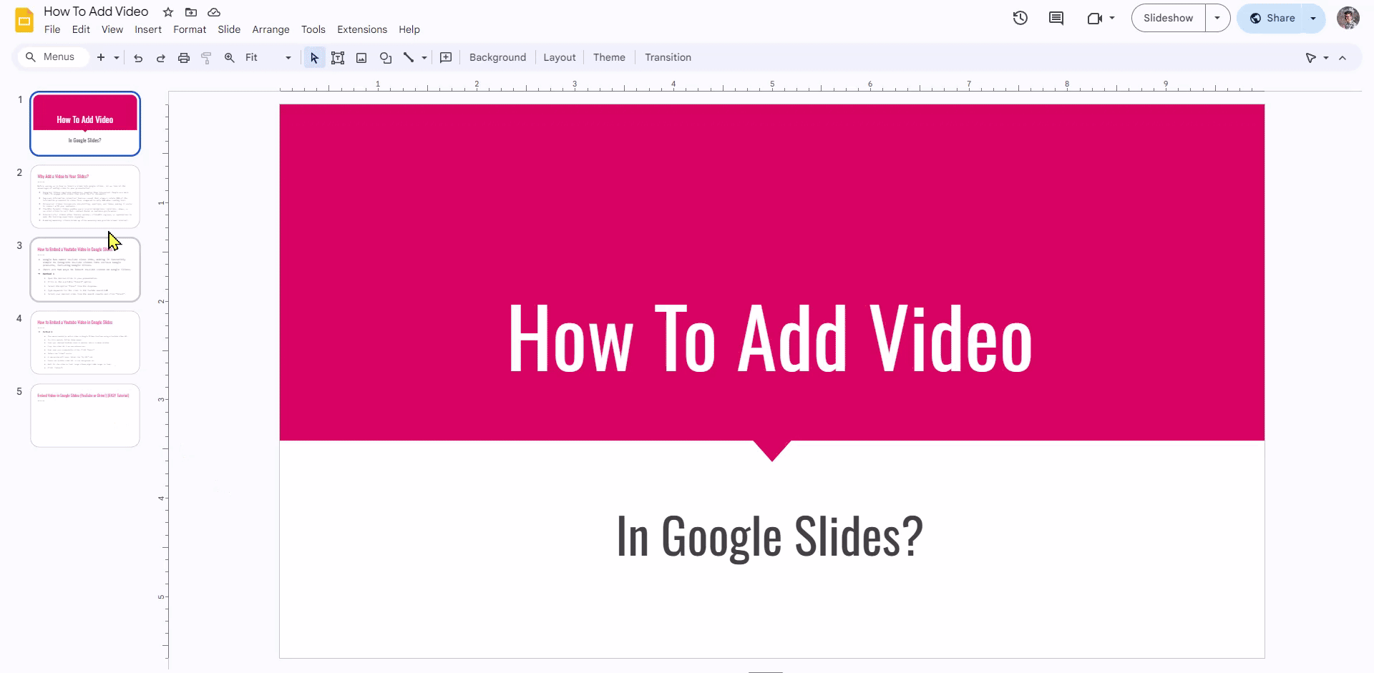Open version history via clock icon
1374x673 pixels.
[1020, 18]
